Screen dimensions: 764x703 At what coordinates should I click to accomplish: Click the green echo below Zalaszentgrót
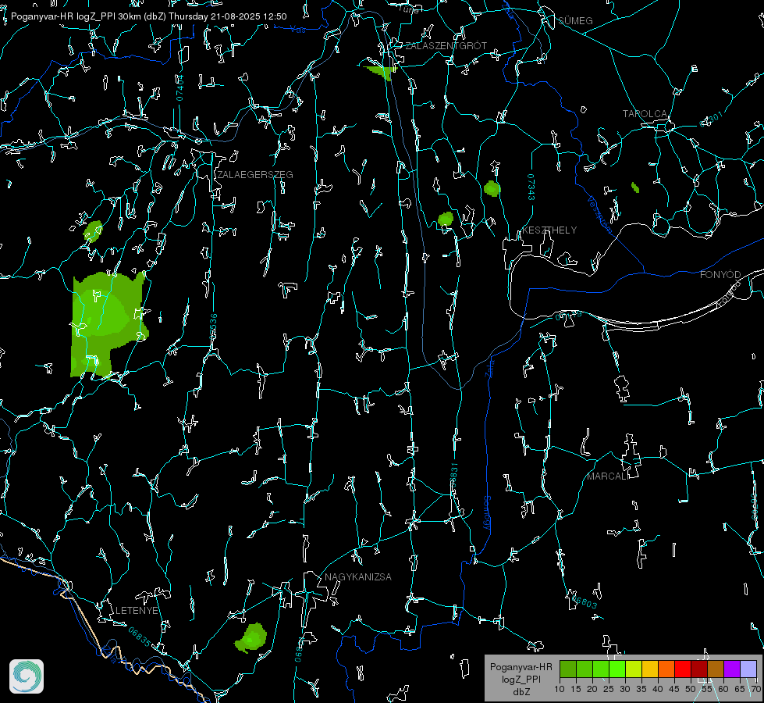click(x=381, y=71)
